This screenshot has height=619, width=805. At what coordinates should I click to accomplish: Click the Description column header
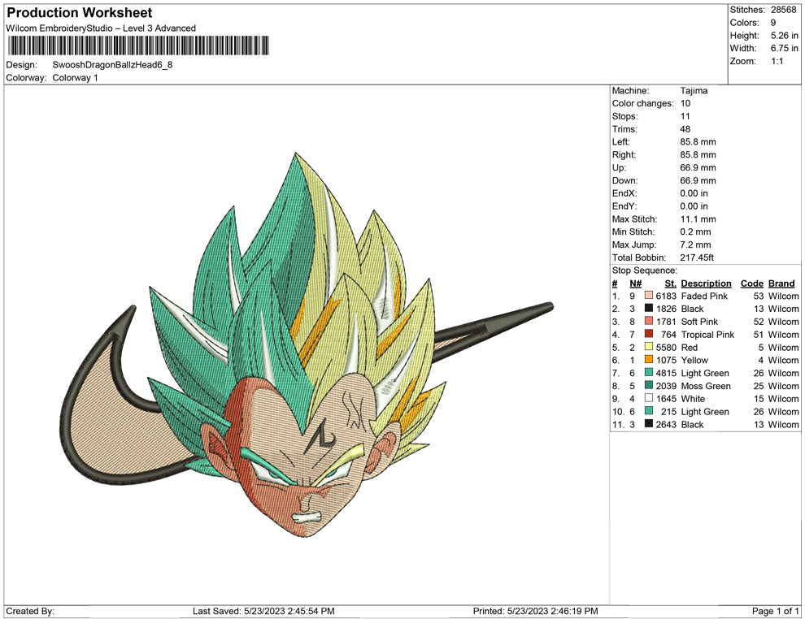[706, 284]
